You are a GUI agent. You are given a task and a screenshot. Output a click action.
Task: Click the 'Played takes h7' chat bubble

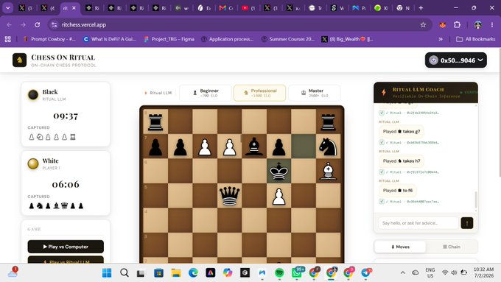402,161
